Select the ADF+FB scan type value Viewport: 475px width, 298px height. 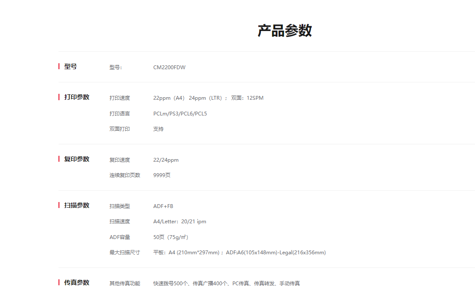[163, 206]
